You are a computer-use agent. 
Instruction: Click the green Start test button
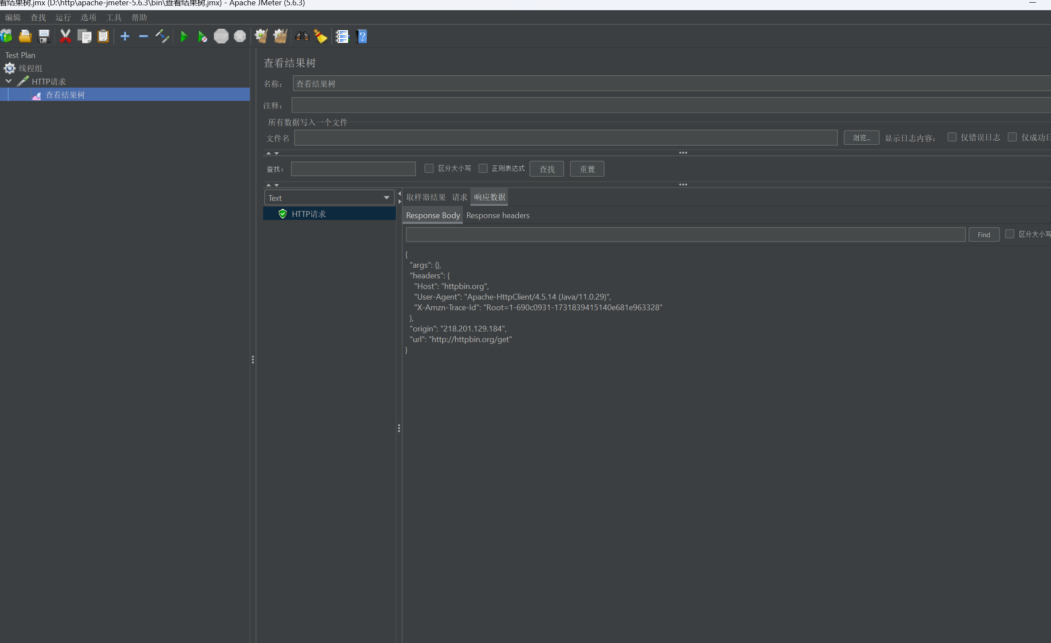(x=184, y=36)
